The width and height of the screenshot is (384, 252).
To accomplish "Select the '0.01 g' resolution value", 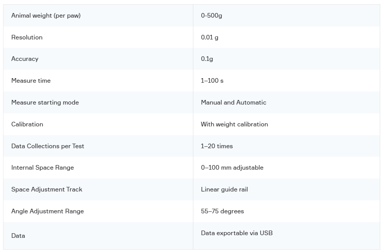I will pyautogui.click(x=210, y=38).
